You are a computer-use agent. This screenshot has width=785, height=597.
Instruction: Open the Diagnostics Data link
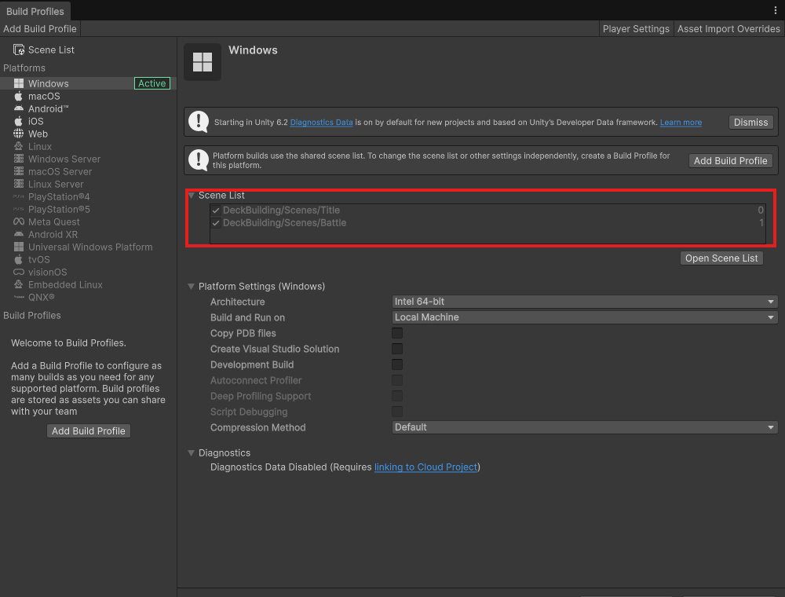point(321,123)
